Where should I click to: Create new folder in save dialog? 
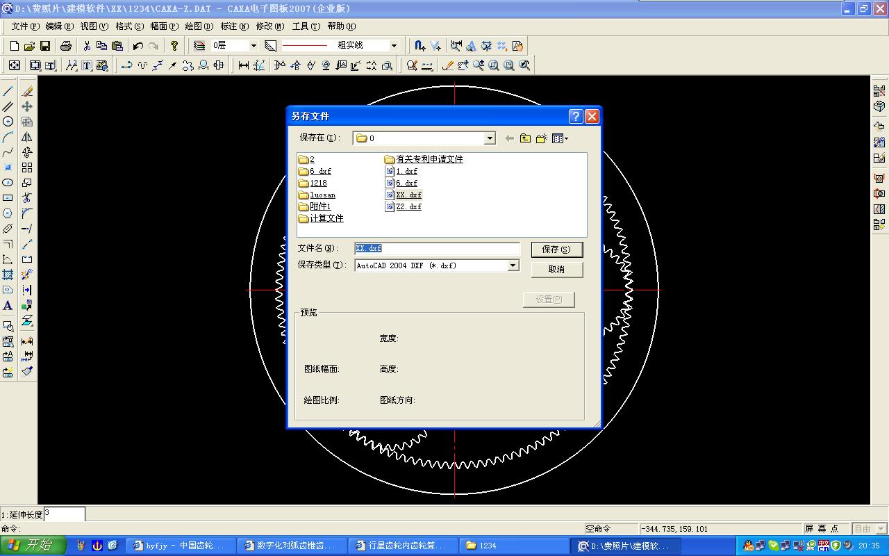click(x=542, y=138)
